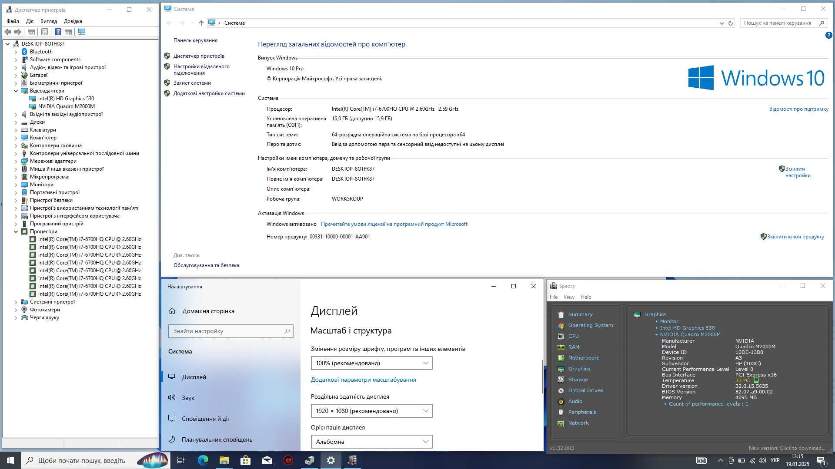This screenshot has height=469, width=835.
Task: Open Storage section in Speccy
Action: pos(578,380)
